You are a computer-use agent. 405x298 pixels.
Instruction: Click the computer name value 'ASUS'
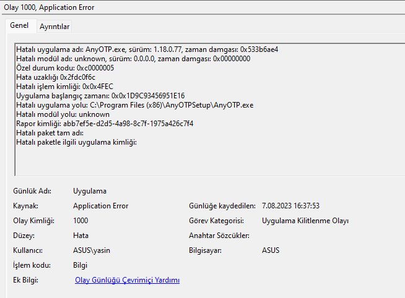point(271,250)
